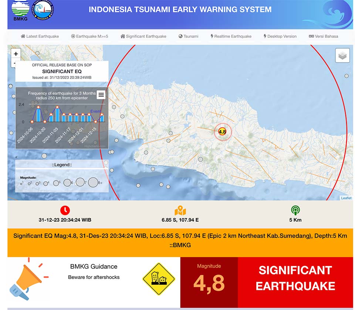The height and width of the screenshot is (310, 355).
Task: Click the BMKG logo
Action: click(x=20, y=11)
